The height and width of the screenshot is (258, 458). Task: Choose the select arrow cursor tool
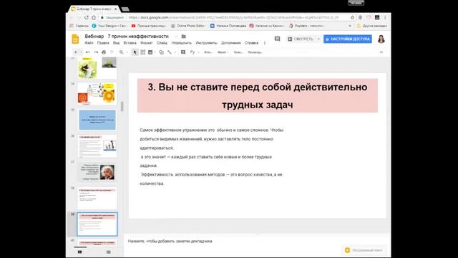pos(135,52)
